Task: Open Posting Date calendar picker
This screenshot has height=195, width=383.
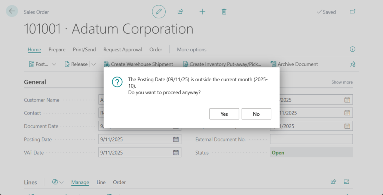Action: [176, 139]
